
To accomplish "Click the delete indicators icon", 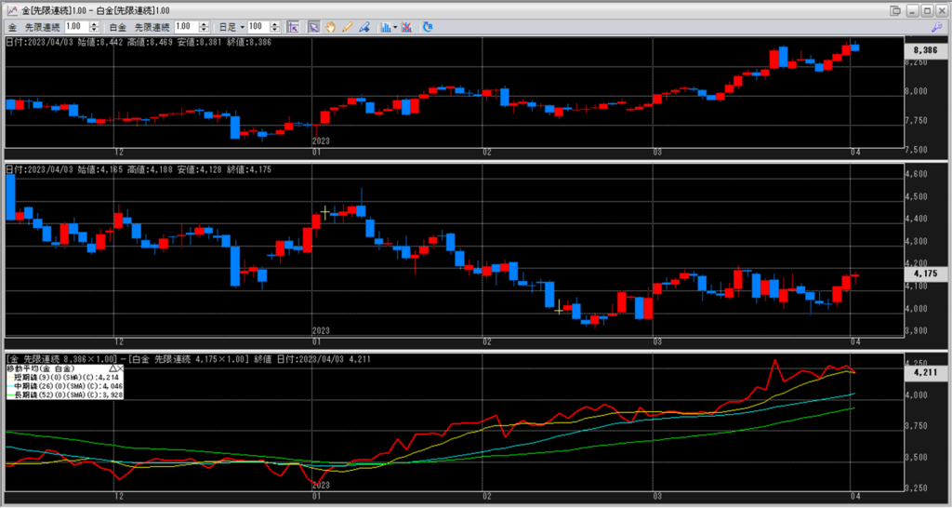I will coord(406,27).
